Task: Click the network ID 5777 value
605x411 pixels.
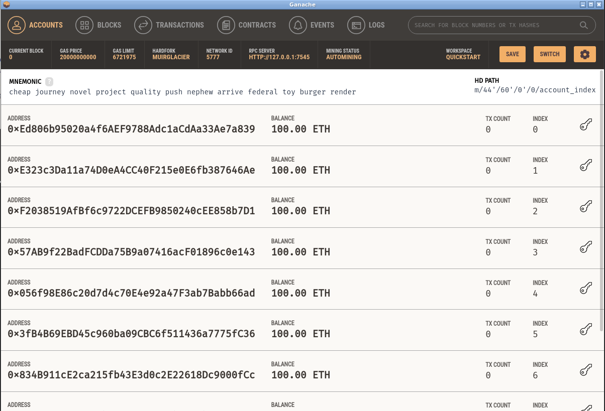Action: (x=213, y=57)
